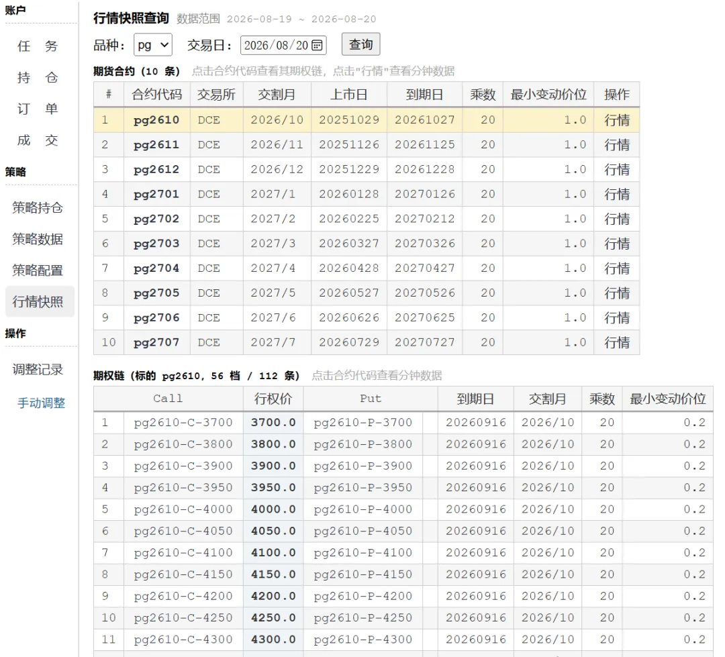Viewport: 725px width, 657px height.
Task: Select 行情快照 in the sidebar
Action: click(x=40, y=302)
